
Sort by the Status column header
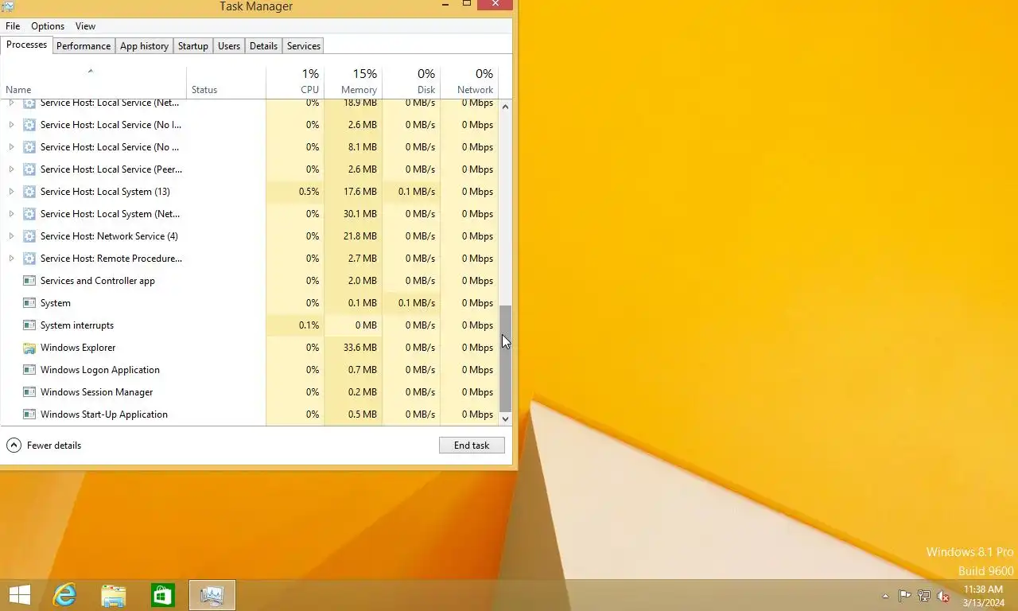tap(226, 80)
